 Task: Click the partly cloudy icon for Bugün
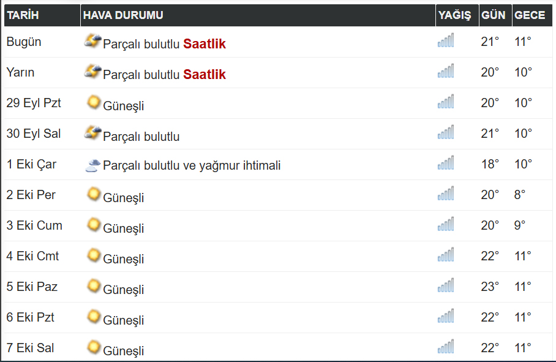click(x=93, y=42)
